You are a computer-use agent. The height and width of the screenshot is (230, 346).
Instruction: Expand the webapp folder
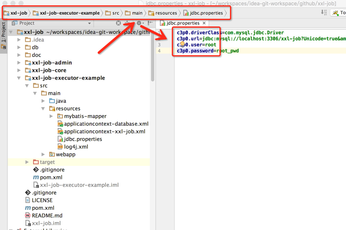pos(43,154)
